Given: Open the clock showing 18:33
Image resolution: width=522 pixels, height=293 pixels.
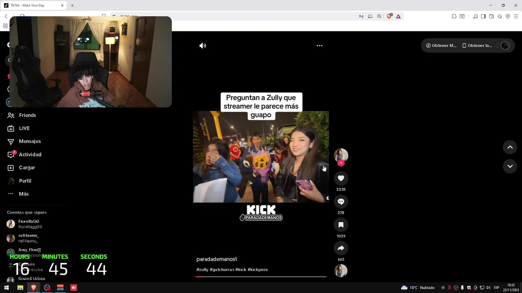Looking at the screenshot, I should (x=511, y=288).
